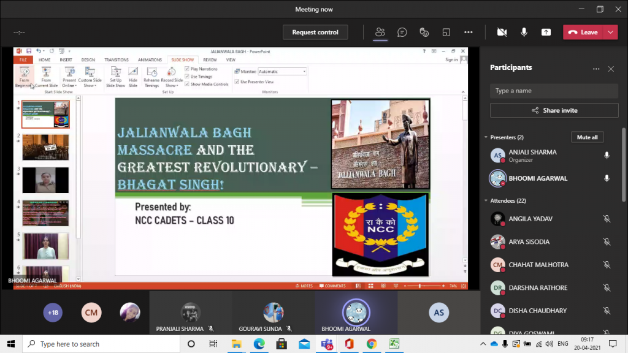Screen dimensions: 628x353
Task: Unmute Angila Yadav's microphone icon
Action: pos(607,219)
